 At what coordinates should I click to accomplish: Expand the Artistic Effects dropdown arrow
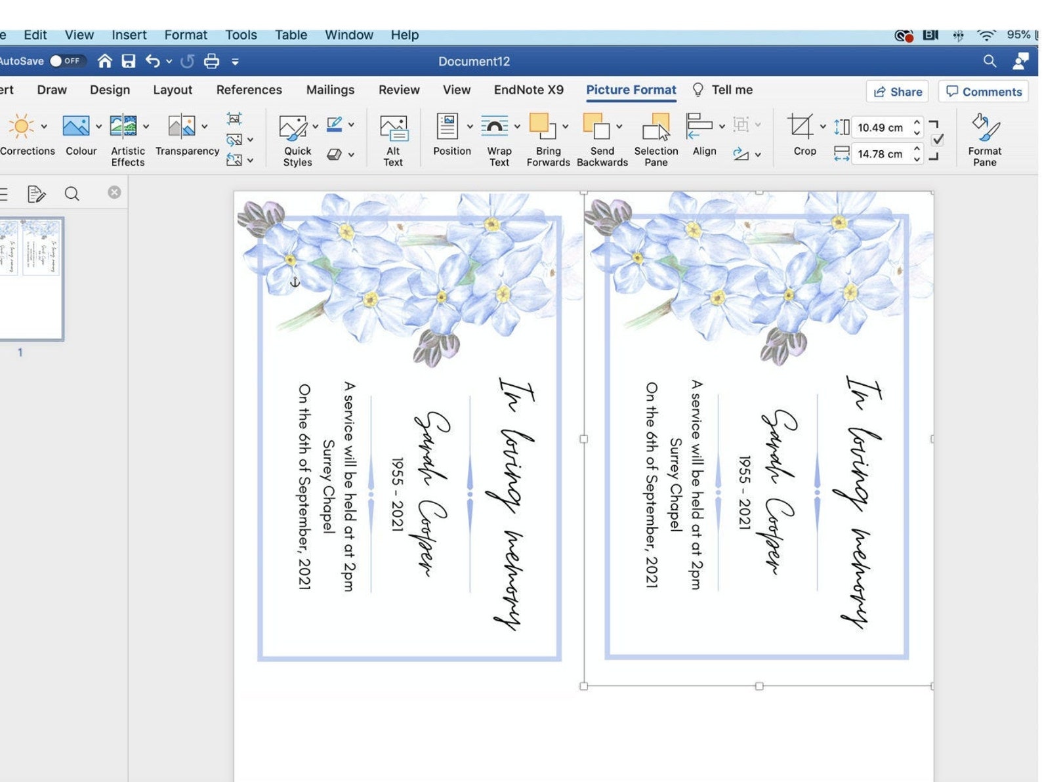[146, 126]
